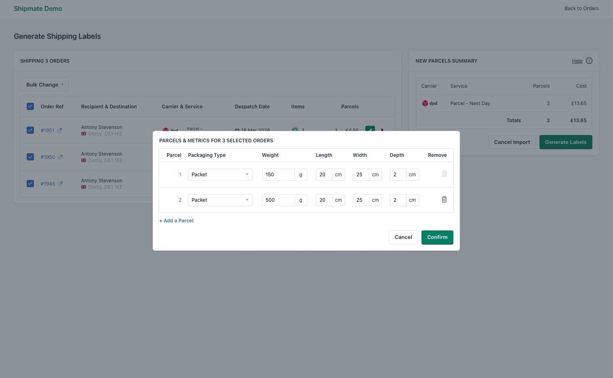
Task: Uncheck the select-all orders checkbox
Action: [x=30, y=106]
